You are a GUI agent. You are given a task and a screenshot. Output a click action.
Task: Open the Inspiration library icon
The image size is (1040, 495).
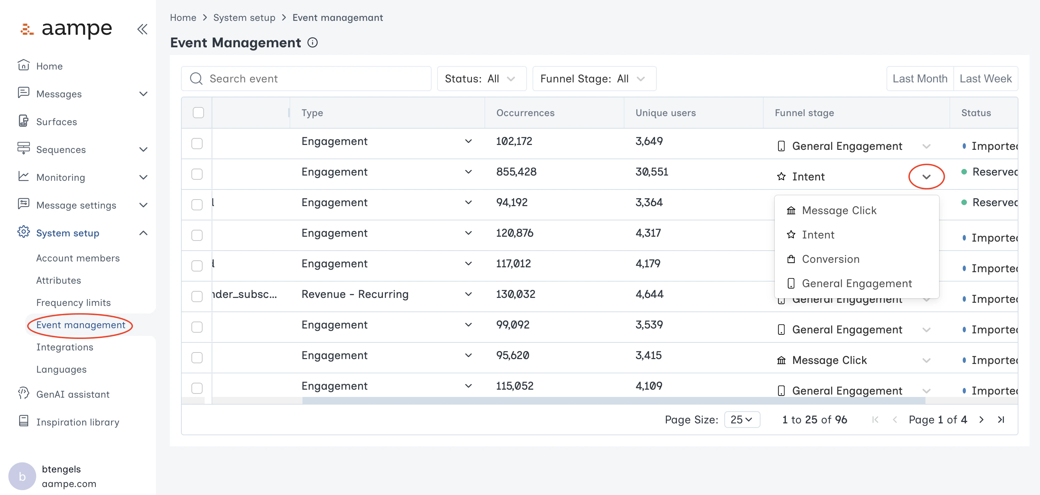[x=23, y=421]
